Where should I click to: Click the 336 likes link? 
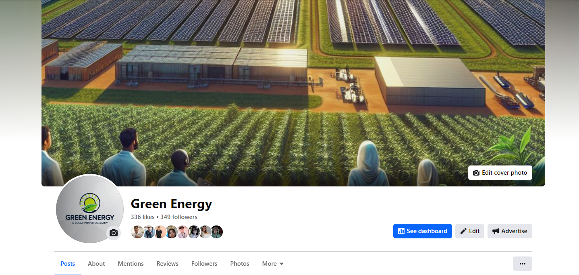point(143,217)
